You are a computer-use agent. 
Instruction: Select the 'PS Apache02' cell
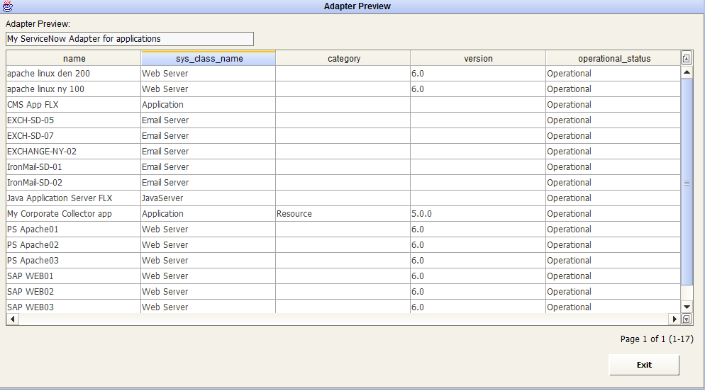coord(74,244)
